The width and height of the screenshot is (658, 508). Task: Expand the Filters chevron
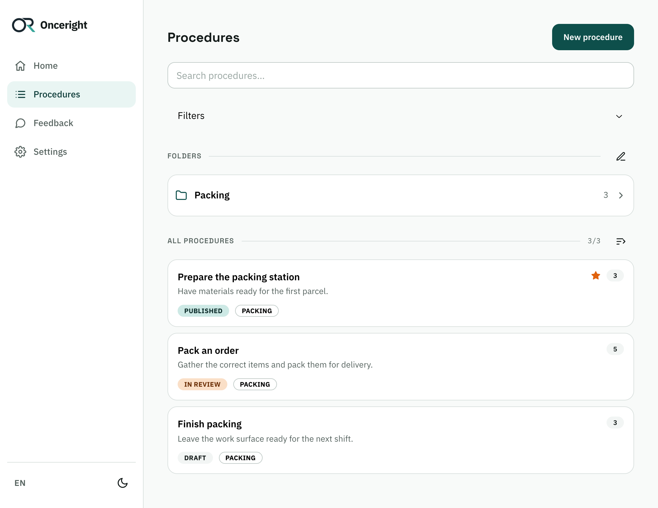click(x=619, y=116)
